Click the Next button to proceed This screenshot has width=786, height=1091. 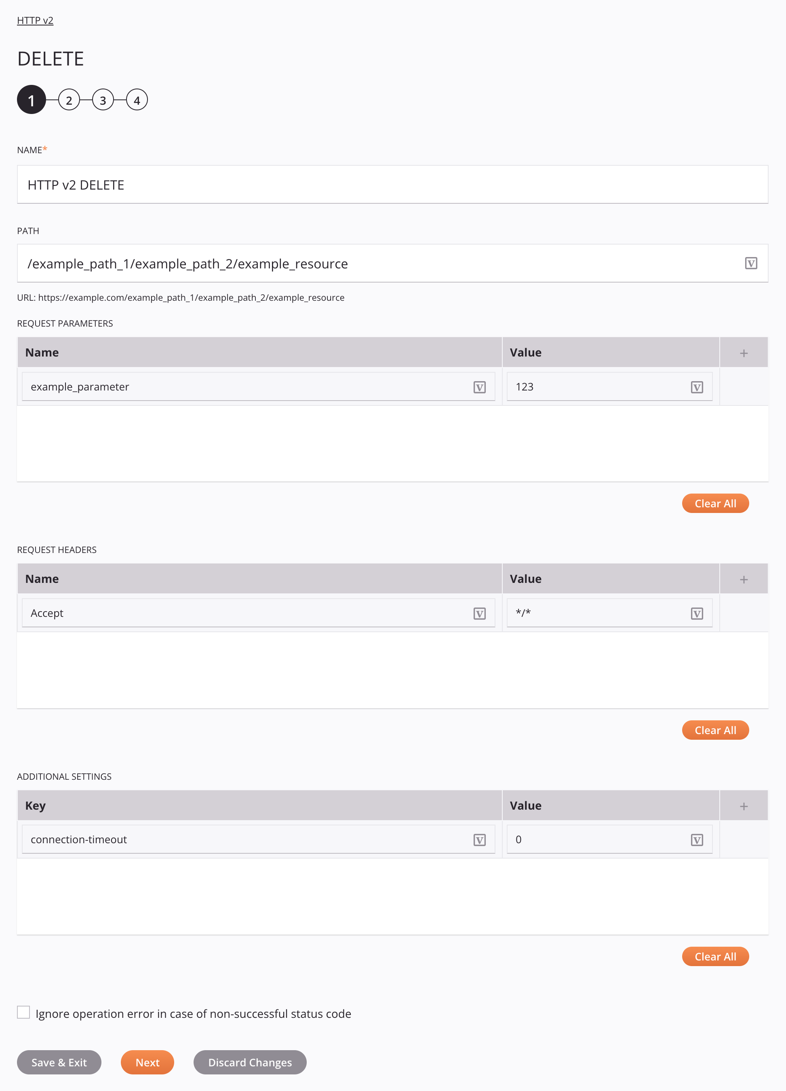coord(147,1061)
